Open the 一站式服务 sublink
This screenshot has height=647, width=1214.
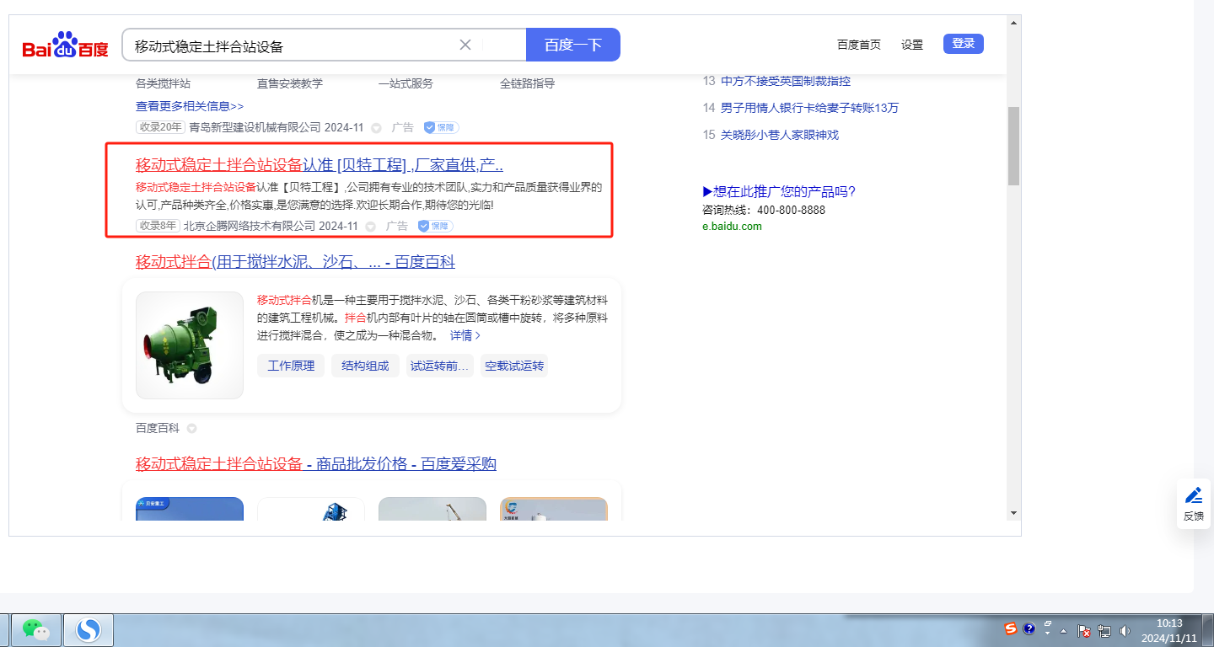(406, 83)
